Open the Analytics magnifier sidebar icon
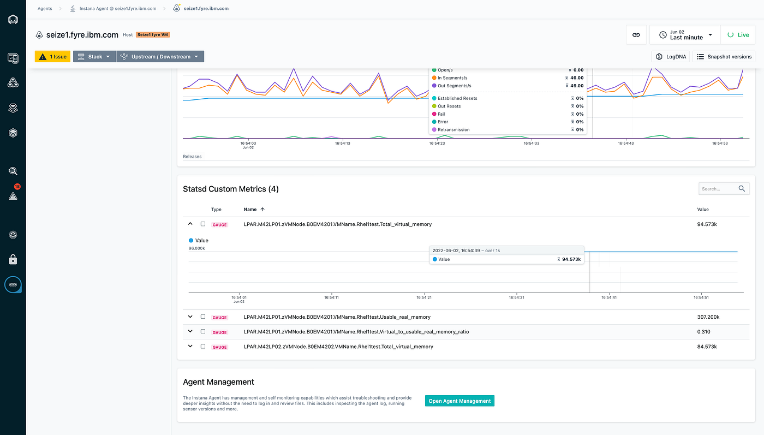Viewport: 764px width, 435px height. 13,171
